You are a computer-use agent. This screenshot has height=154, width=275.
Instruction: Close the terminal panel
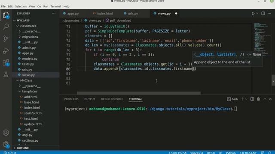[x=270, y=99]
